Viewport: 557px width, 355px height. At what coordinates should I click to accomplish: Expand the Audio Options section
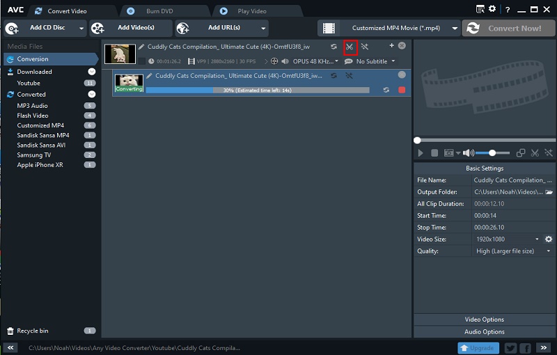(484, 331)
